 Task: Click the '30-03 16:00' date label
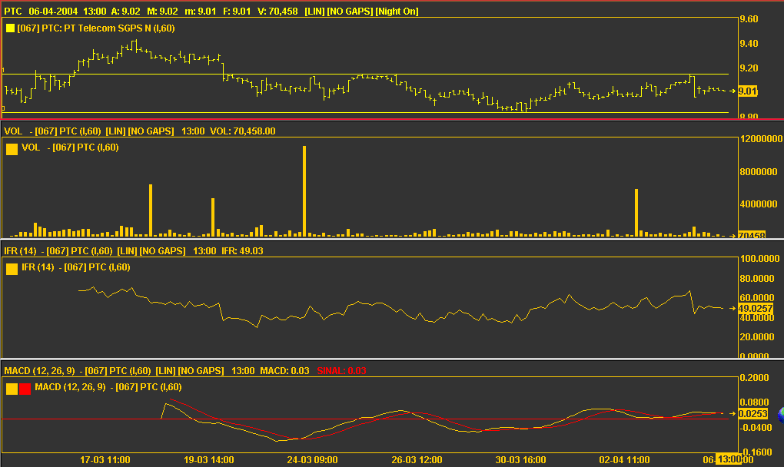click(520, 460)
